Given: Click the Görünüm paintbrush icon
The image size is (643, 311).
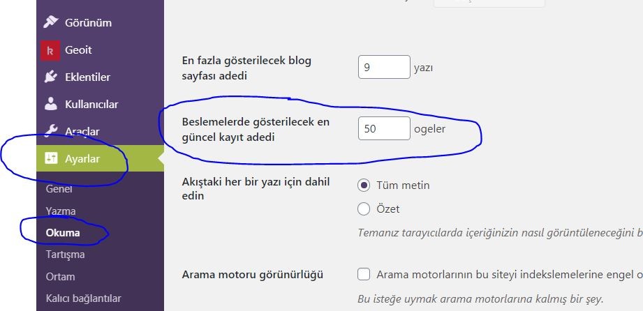Looking at the screenshot, I should coord(51,22).
